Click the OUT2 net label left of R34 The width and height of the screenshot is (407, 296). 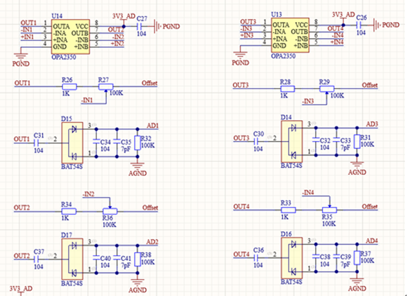coord(22,208)
